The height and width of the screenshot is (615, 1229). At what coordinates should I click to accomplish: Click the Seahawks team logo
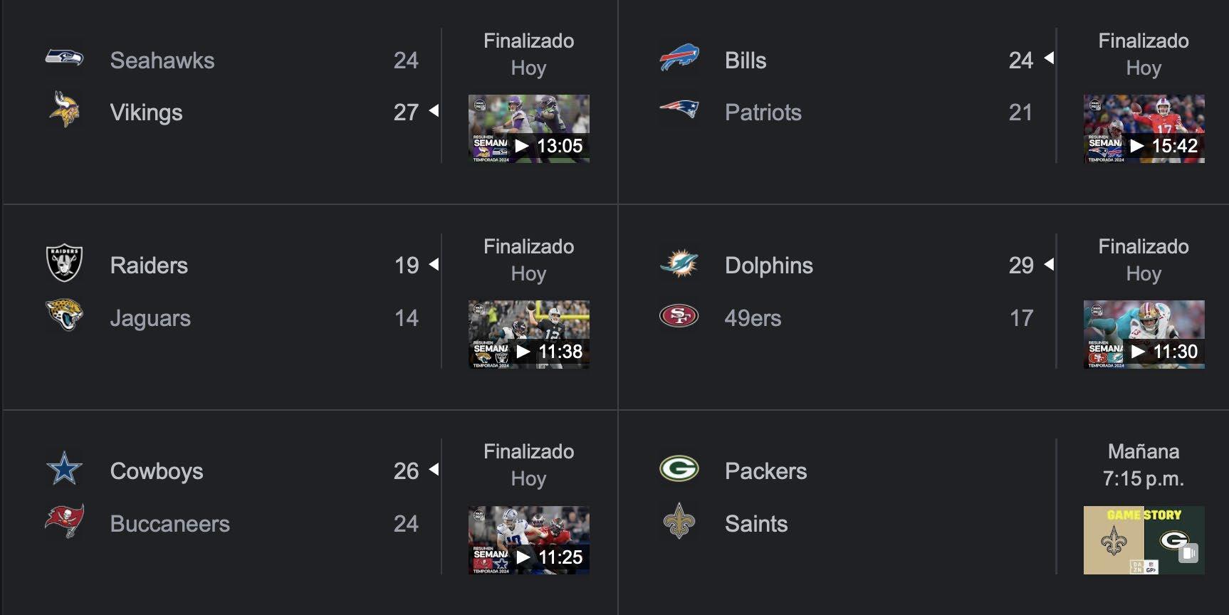click(x=64, y=58)
